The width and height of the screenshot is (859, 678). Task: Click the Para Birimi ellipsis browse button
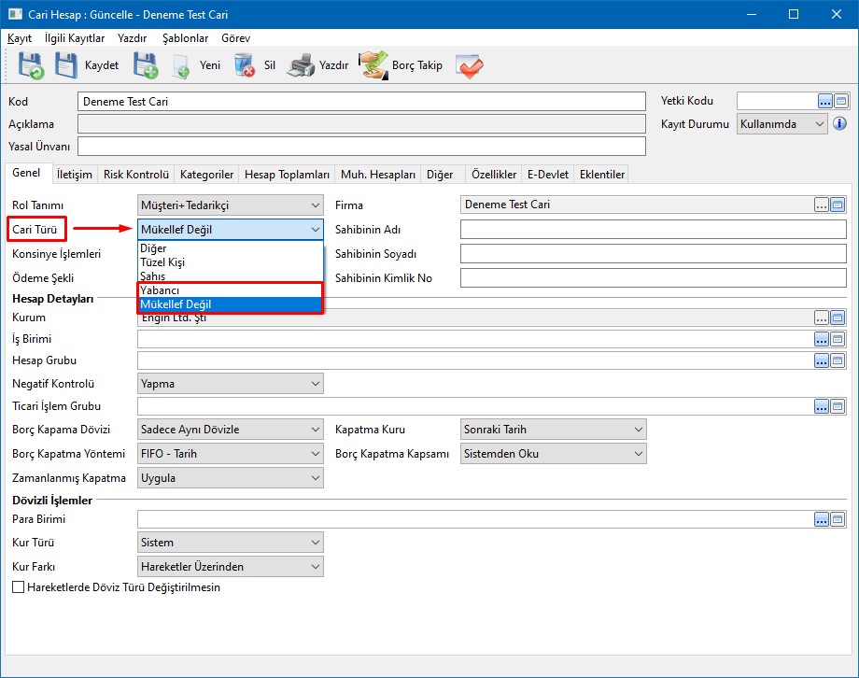click(822, 519)
